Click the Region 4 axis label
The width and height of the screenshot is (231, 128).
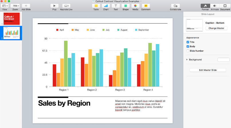point(148,90)
